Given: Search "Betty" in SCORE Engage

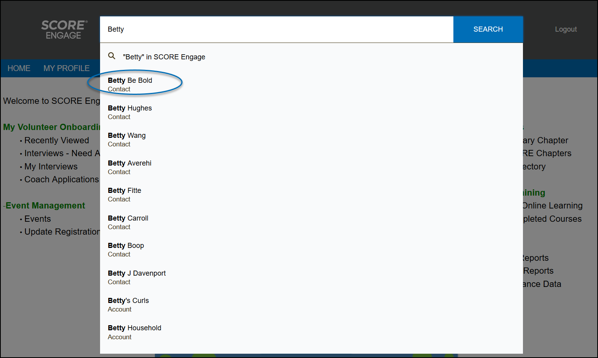Looking at the screenshot, I should click(x=312, y=57).
